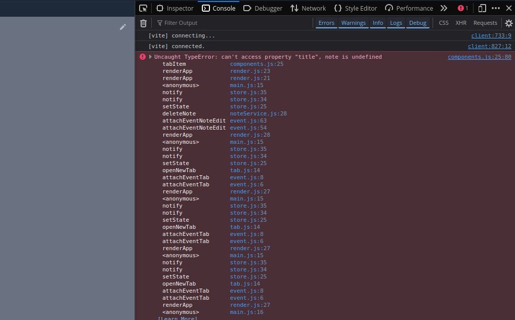515x320 pixels.
Task: Focus the Filter Output field
Action: click(x=233, y=23)
